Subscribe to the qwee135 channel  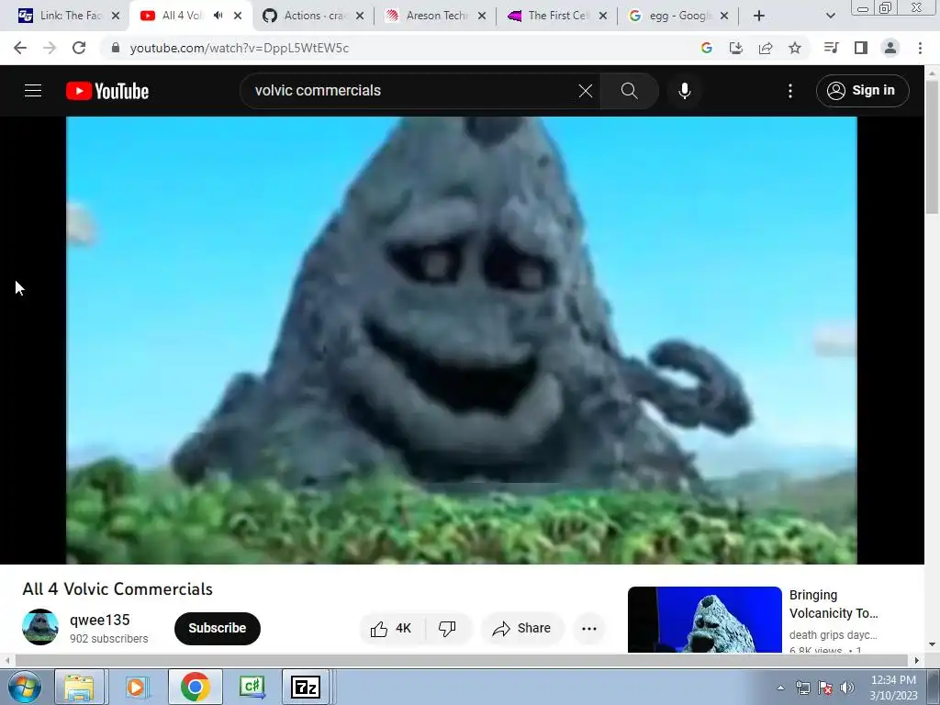pos(217,628)
